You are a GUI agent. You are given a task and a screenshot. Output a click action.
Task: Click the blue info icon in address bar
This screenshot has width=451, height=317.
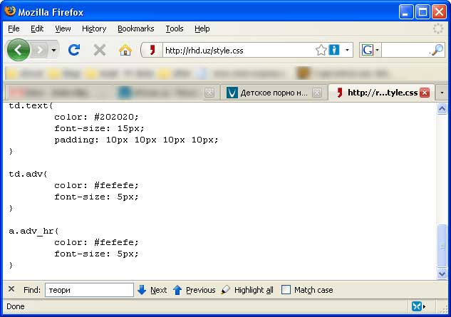tap(333, 50)
